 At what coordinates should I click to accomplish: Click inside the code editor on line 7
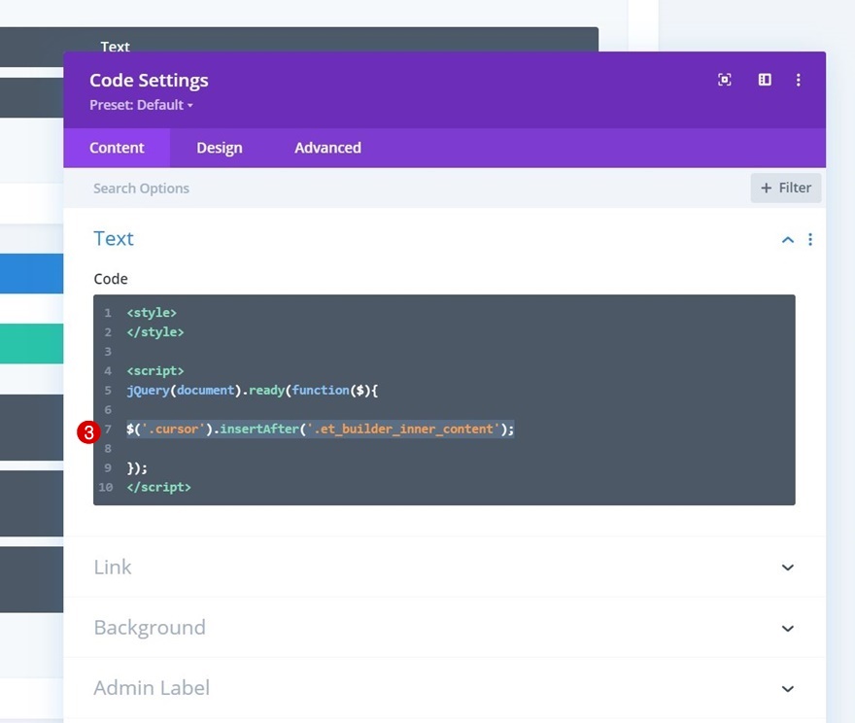pyautogui.click(x=321, y=429)
